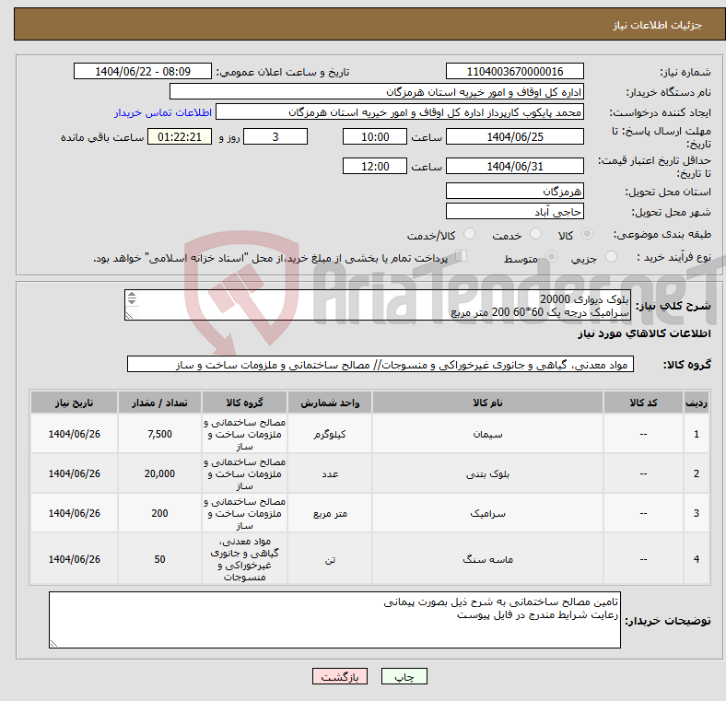
Task: Click the down arrow of description stepper
Action: pyautogui.click(x=132, y=301)
